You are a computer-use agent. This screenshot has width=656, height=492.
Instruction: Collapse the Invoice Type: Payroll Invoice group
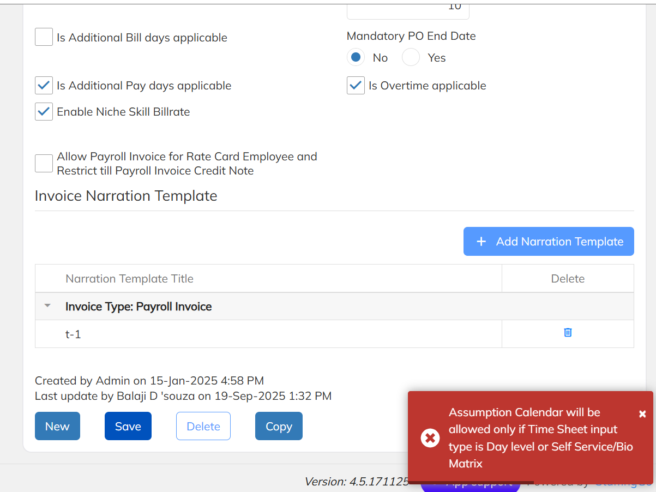pyautogui.click(x=47, y=306)
